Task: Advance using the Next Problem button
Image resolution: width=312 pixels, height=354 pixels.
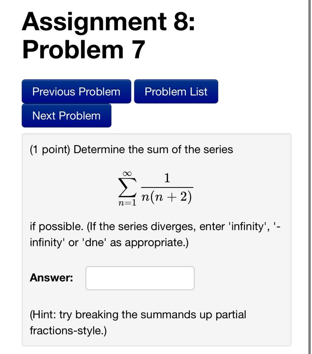Action: click(66, 115)
